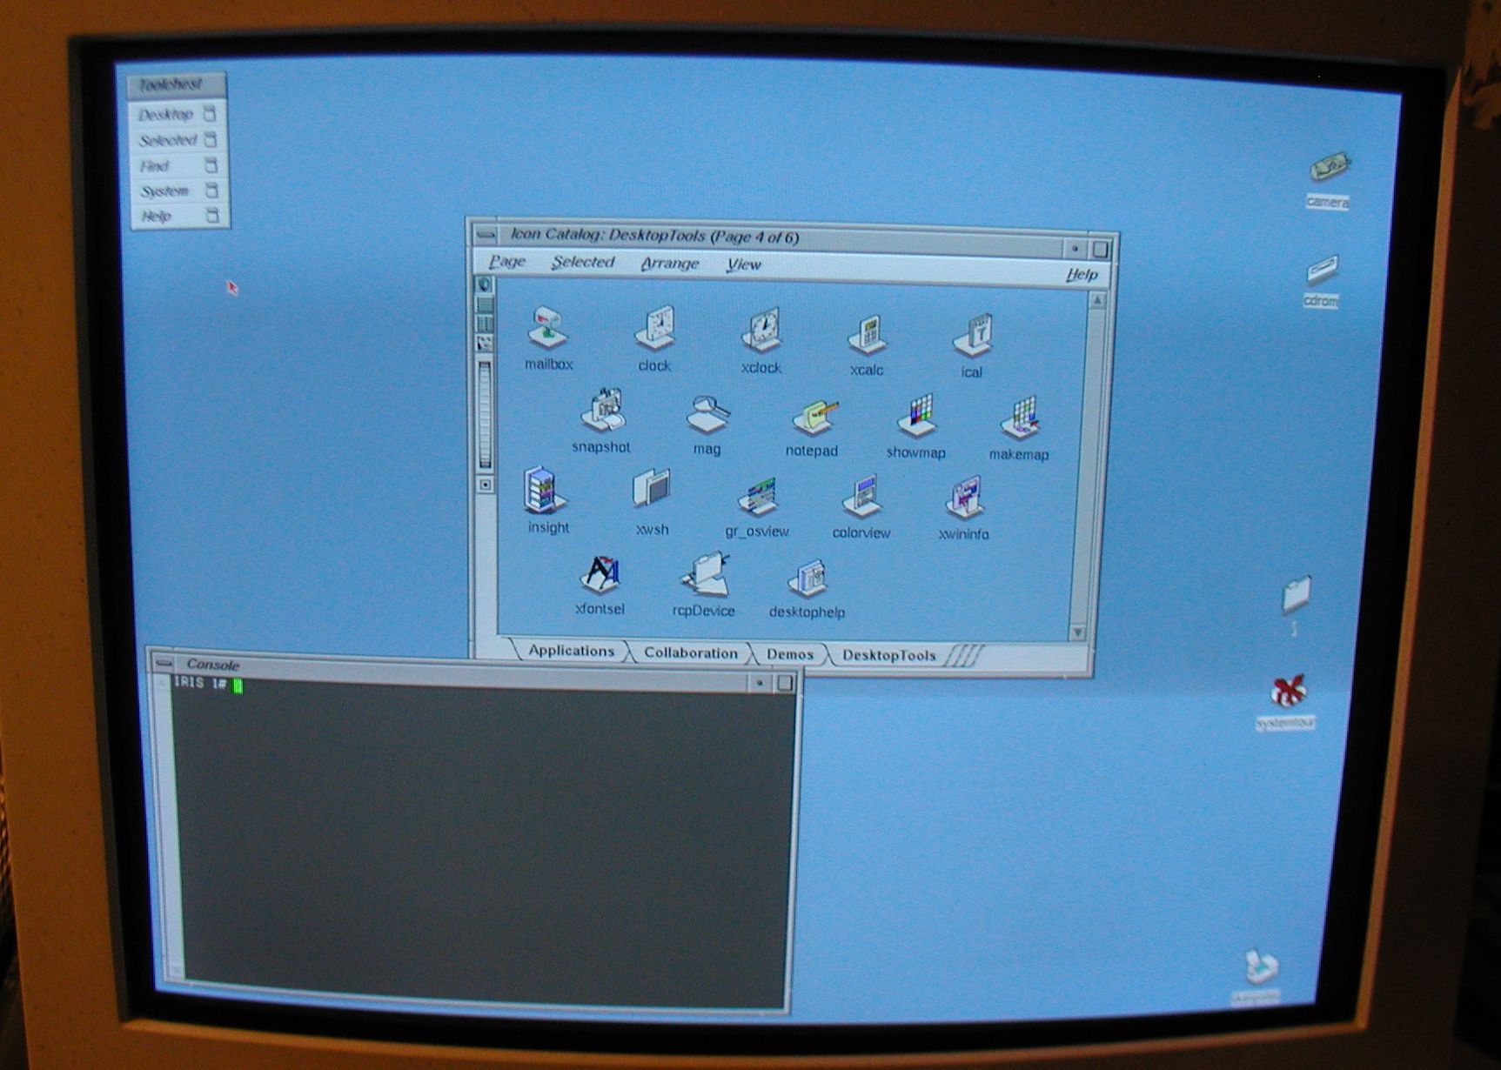Screen dimensions: 1501x1070
Task: Select the makemap icon
Action: click(x=1020, y=418)
